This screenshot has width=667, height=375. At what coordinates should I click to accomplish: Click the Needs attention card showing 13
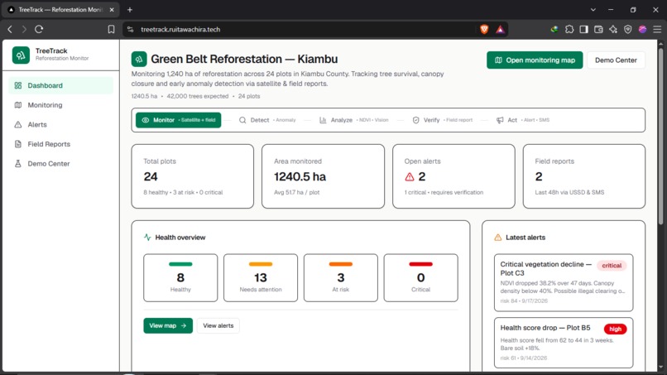[x=261, y=278]
